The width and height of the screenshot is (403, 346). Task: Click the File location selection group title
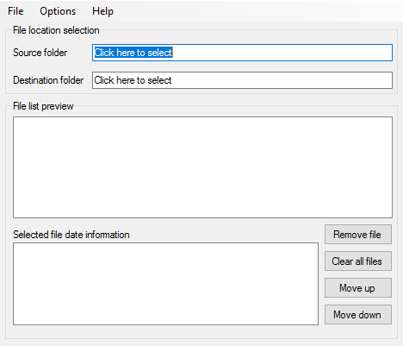tap(56, 30)
